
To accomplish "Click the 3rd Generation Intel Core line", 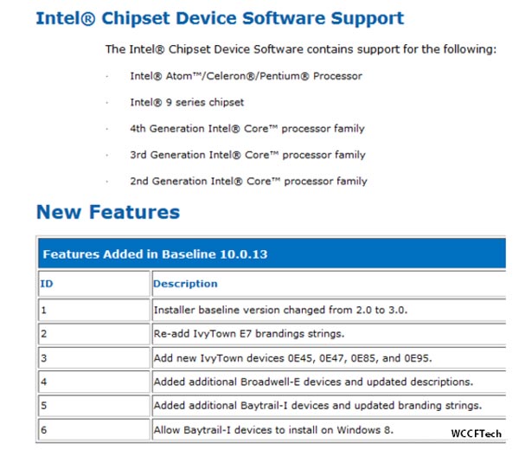I will coord(247,155).
